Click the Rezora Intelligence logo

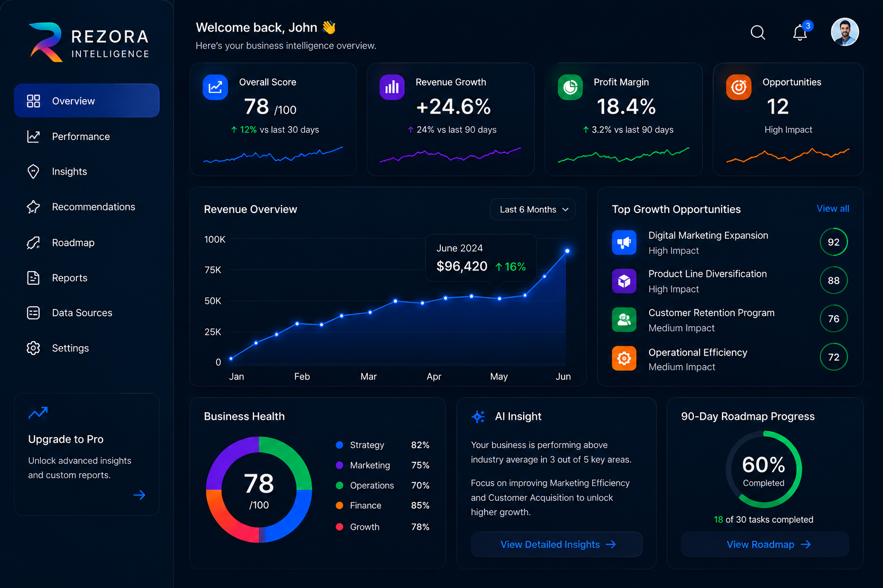pos(89,42)
